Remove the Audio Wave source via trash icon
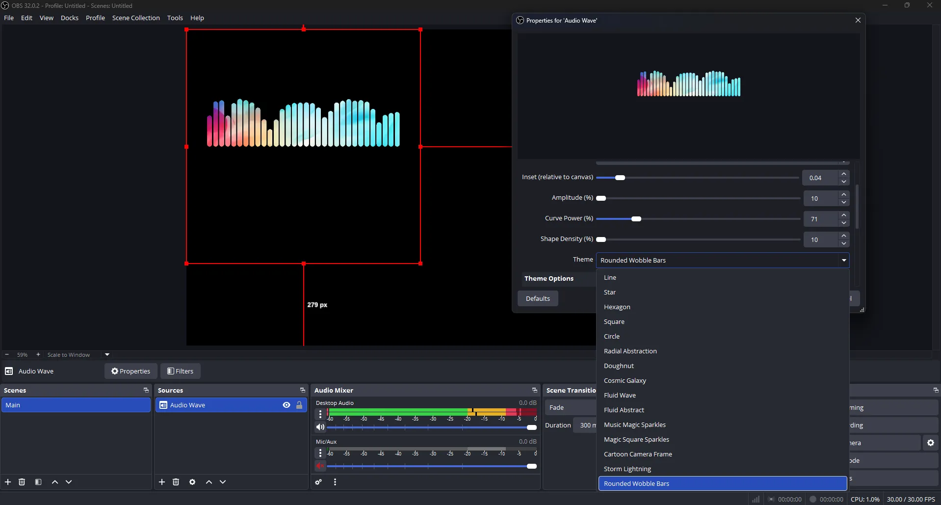This screenshot has height=505, width=941. 176,482
